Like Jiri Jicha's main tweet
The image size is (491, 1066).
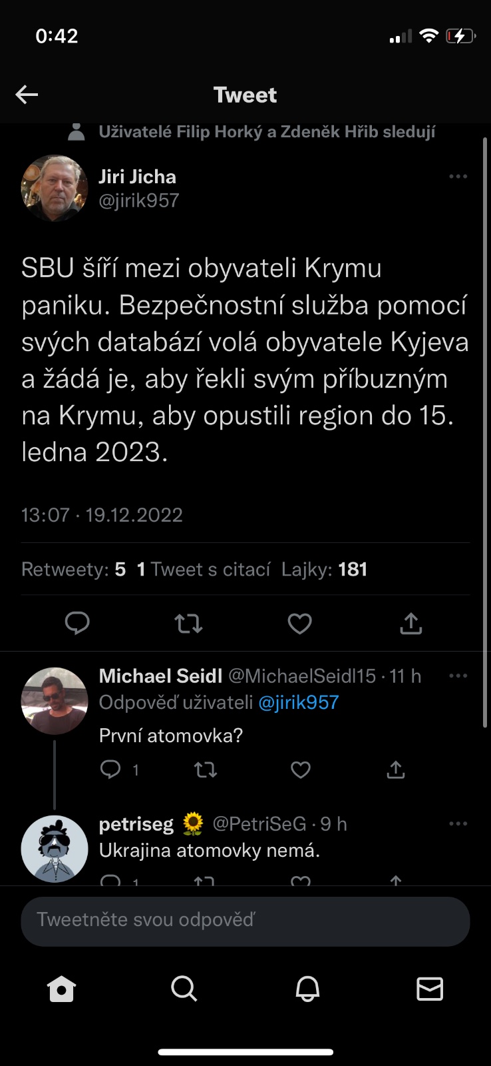click(299, 624)
